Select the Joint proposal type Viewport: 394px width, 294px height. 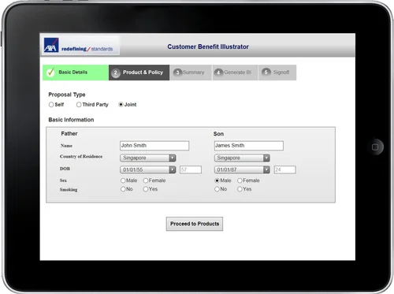tap(121, 105)
